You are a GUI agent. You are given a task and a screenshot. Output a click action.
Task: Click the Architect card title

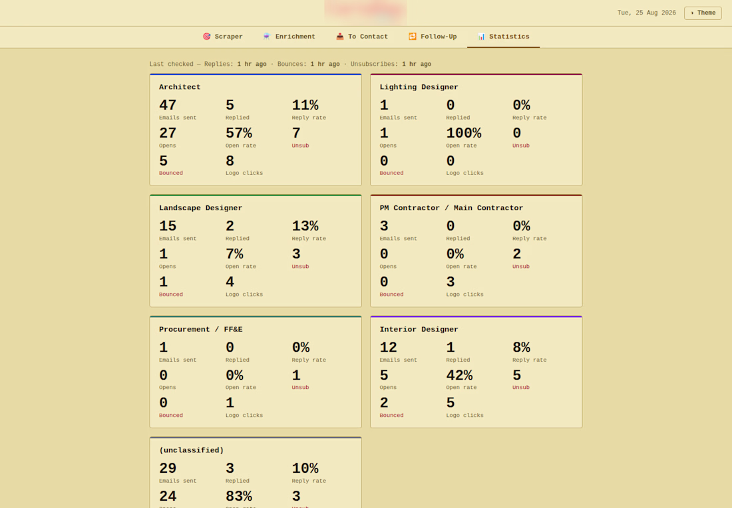[180, 87]
